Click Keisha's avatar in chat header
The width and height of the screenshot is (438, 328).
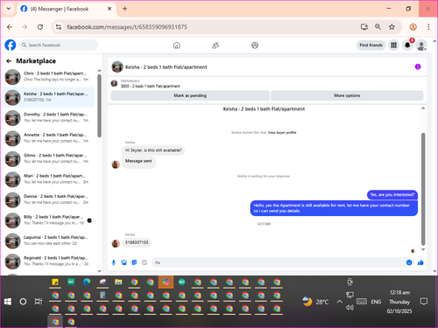[x=117, y=66]
